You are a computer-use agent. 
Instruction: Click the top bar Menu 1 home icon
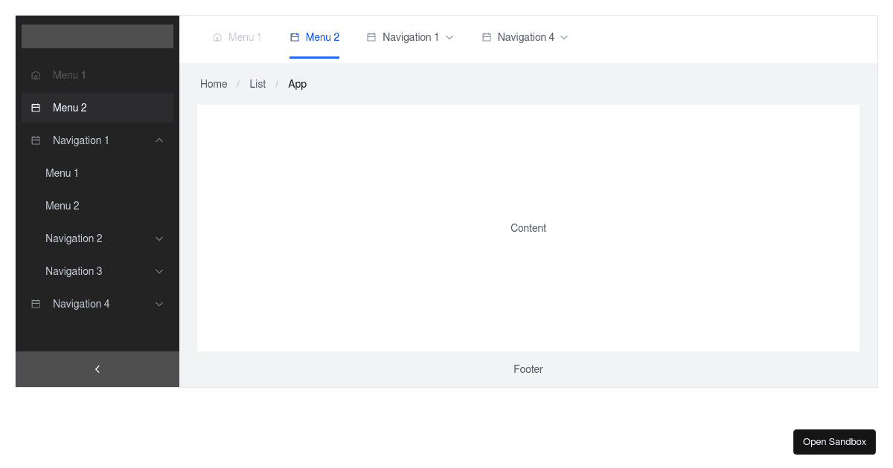pos(217,37)
